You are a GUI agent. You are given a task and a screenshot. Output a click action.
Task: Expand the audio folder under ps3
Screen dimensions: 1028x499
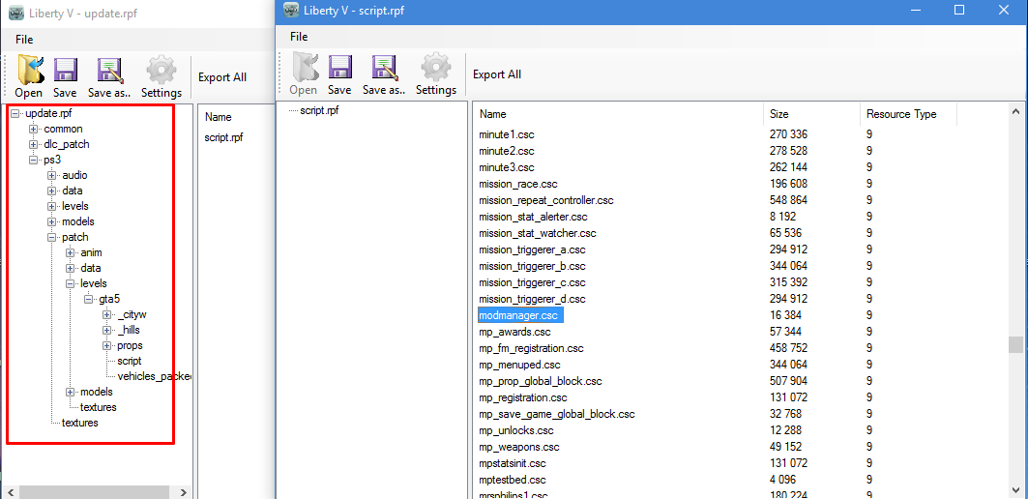[52, 175]
